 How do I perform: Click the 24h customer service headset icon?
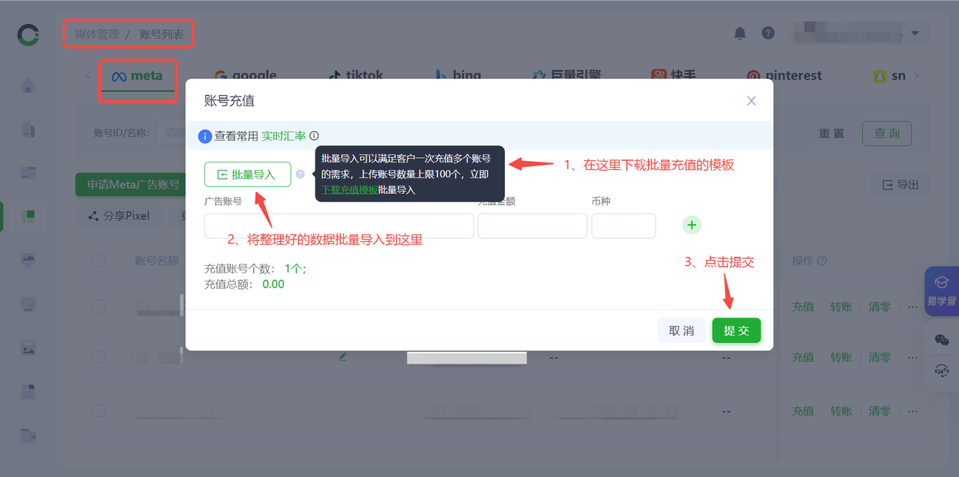(x=942, y=371)
